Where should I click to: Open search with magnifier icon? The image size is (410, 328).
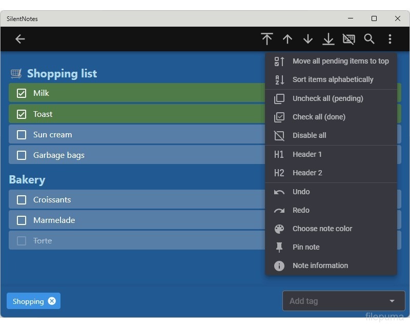coord(369,39)
